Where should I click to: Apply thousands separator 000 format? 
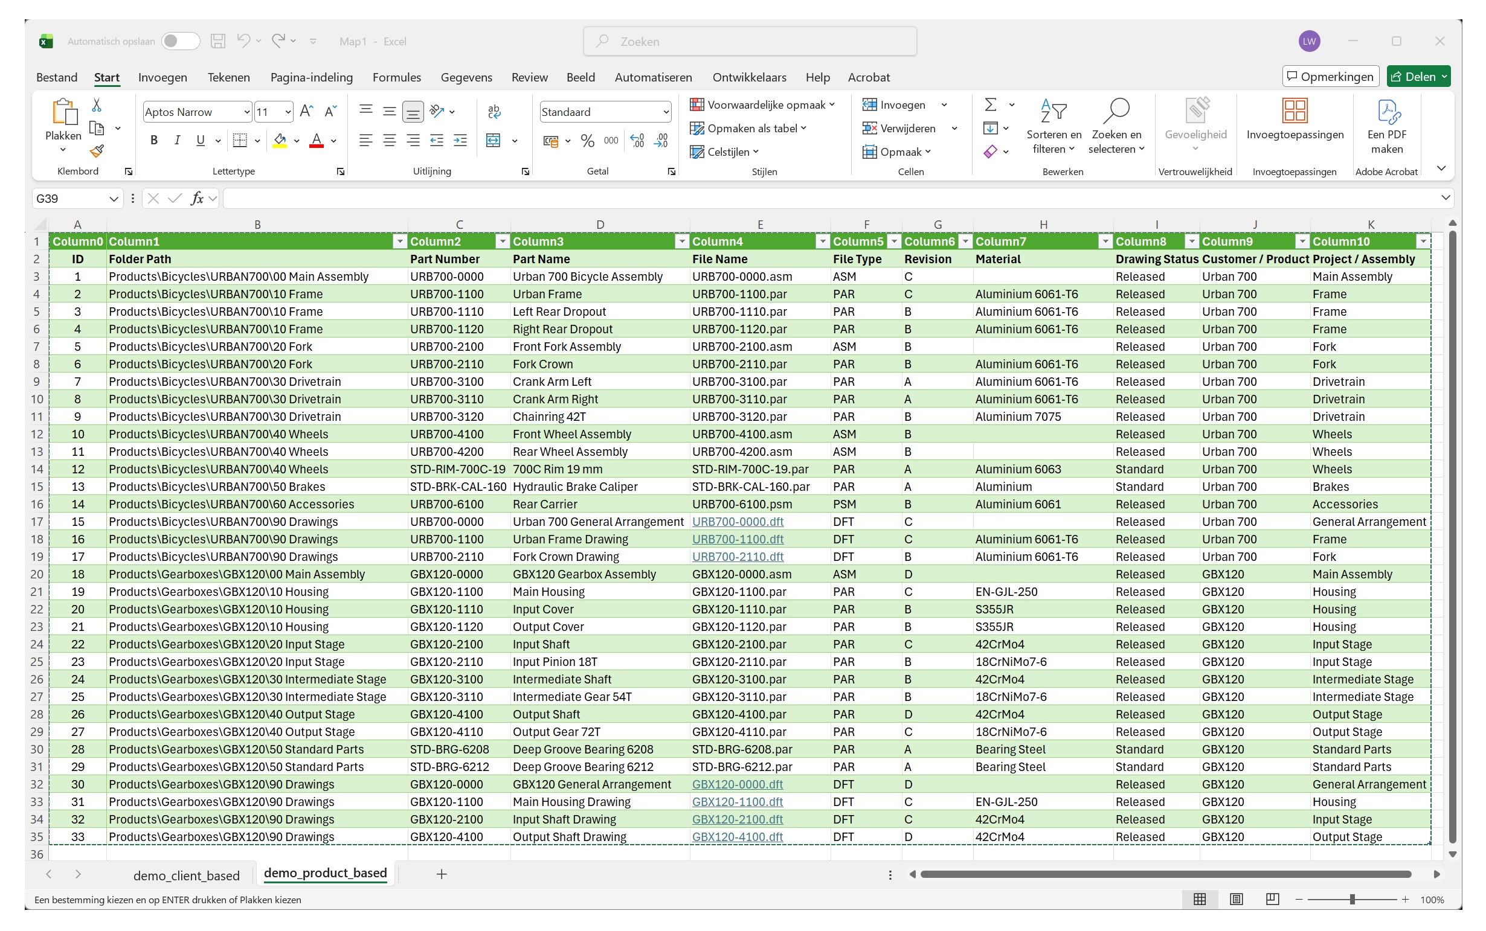pos(611,141)
